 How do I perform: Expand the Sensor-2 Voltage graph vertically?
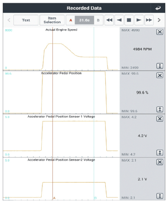(x=160, y=196)
